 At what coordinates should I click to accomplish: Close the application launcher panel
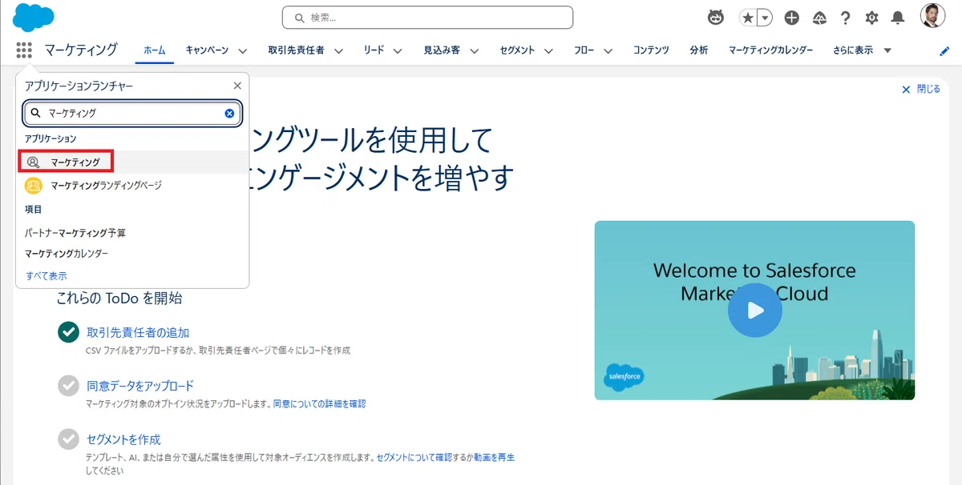[x=237, y=86]
